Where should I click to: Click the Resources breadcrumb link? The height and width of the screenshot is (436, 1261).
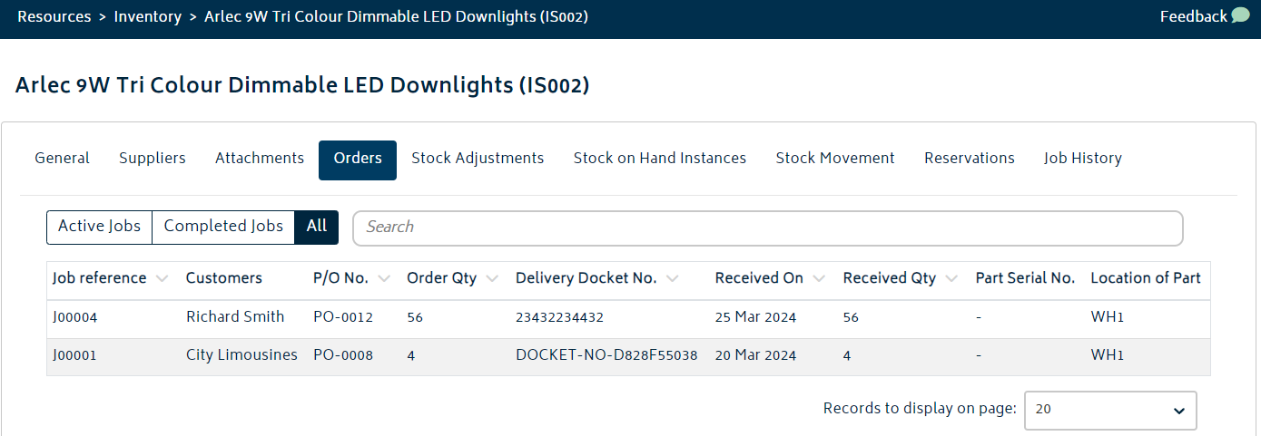pyautogui.click(x=54, y=17)
